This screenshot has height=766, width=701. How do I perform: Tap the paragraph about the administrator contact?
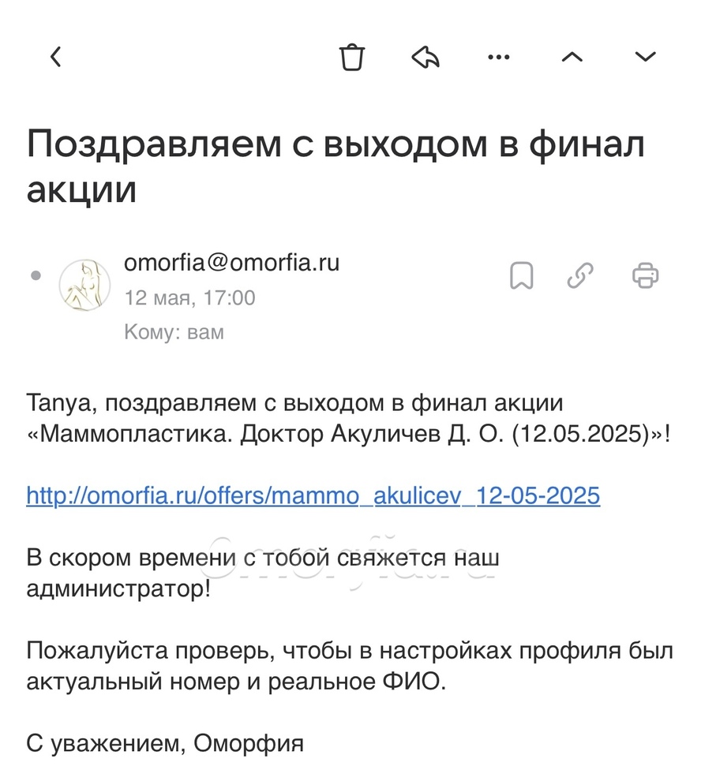[x=263, y=573]
